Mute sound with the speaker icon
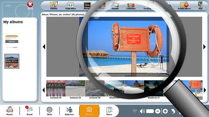The height and width of the screenshot is (117, 209). point(142,111)
